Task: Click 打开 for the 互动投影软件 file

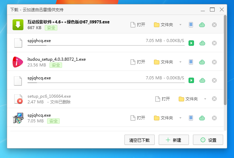Action: click(138, 25)
